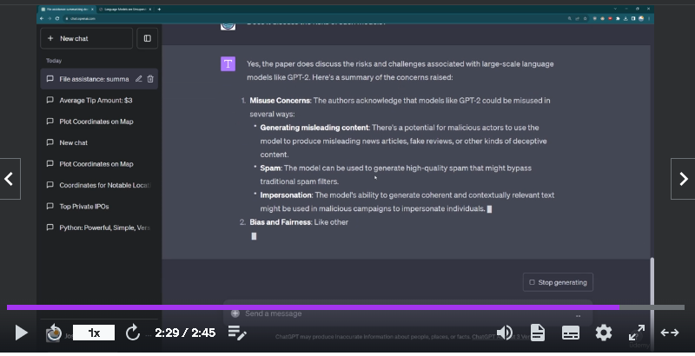Rename the File assistance chat with the pencil icon

139,79
